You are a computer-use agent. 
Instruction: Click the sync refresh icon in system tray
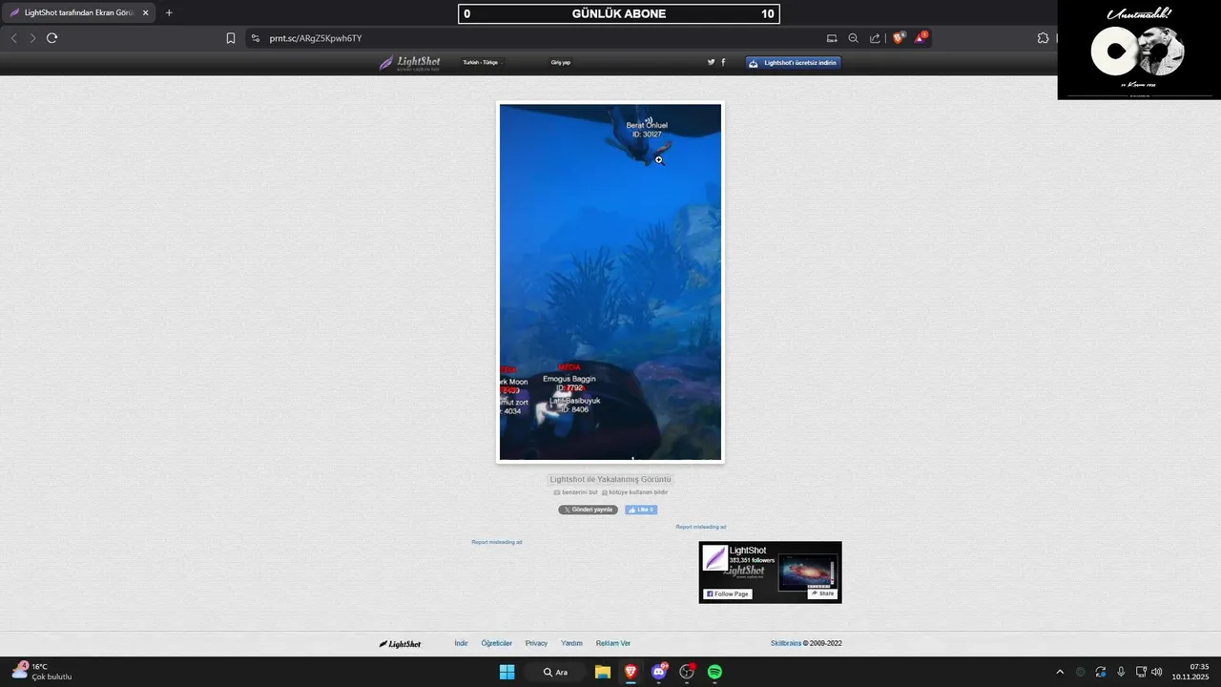coord(1101,672)
